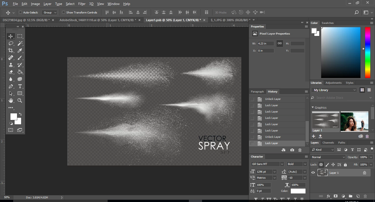This screenshot has width=375, height=202.
Task: Select the Spot Healing Brush tool
Action: (11, 58)
